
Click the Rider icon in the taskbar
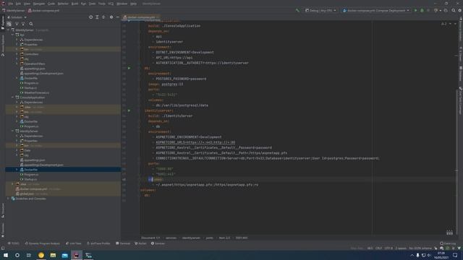click(77, 255)
